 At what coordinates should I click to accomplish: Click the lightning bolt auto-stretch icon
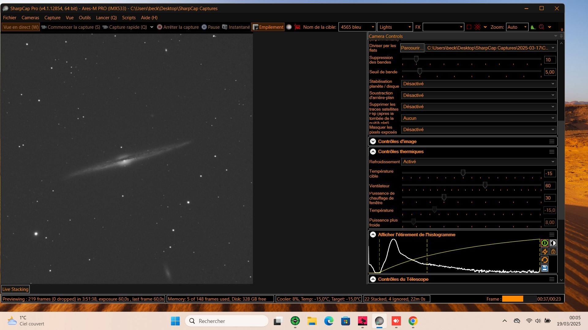(x=545, y=251)
